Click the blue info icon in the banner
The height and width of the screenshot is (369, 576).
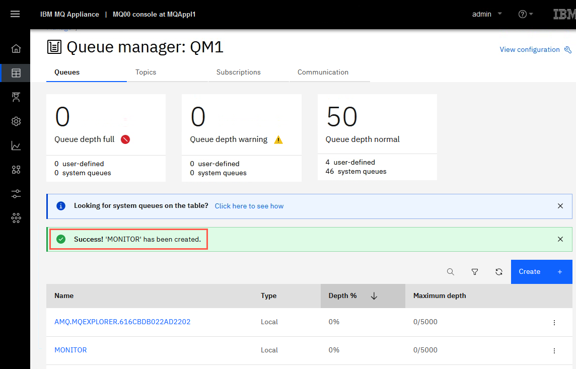[61, 206]
